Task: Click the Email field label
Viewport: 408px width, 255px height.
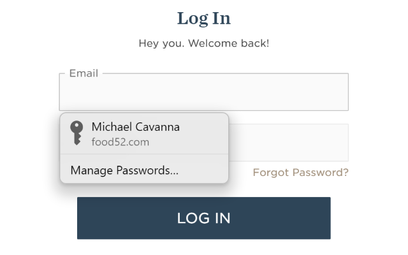Action: [x=84, y=73]
